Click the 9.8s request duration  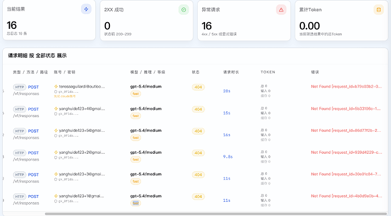[228, 157]
